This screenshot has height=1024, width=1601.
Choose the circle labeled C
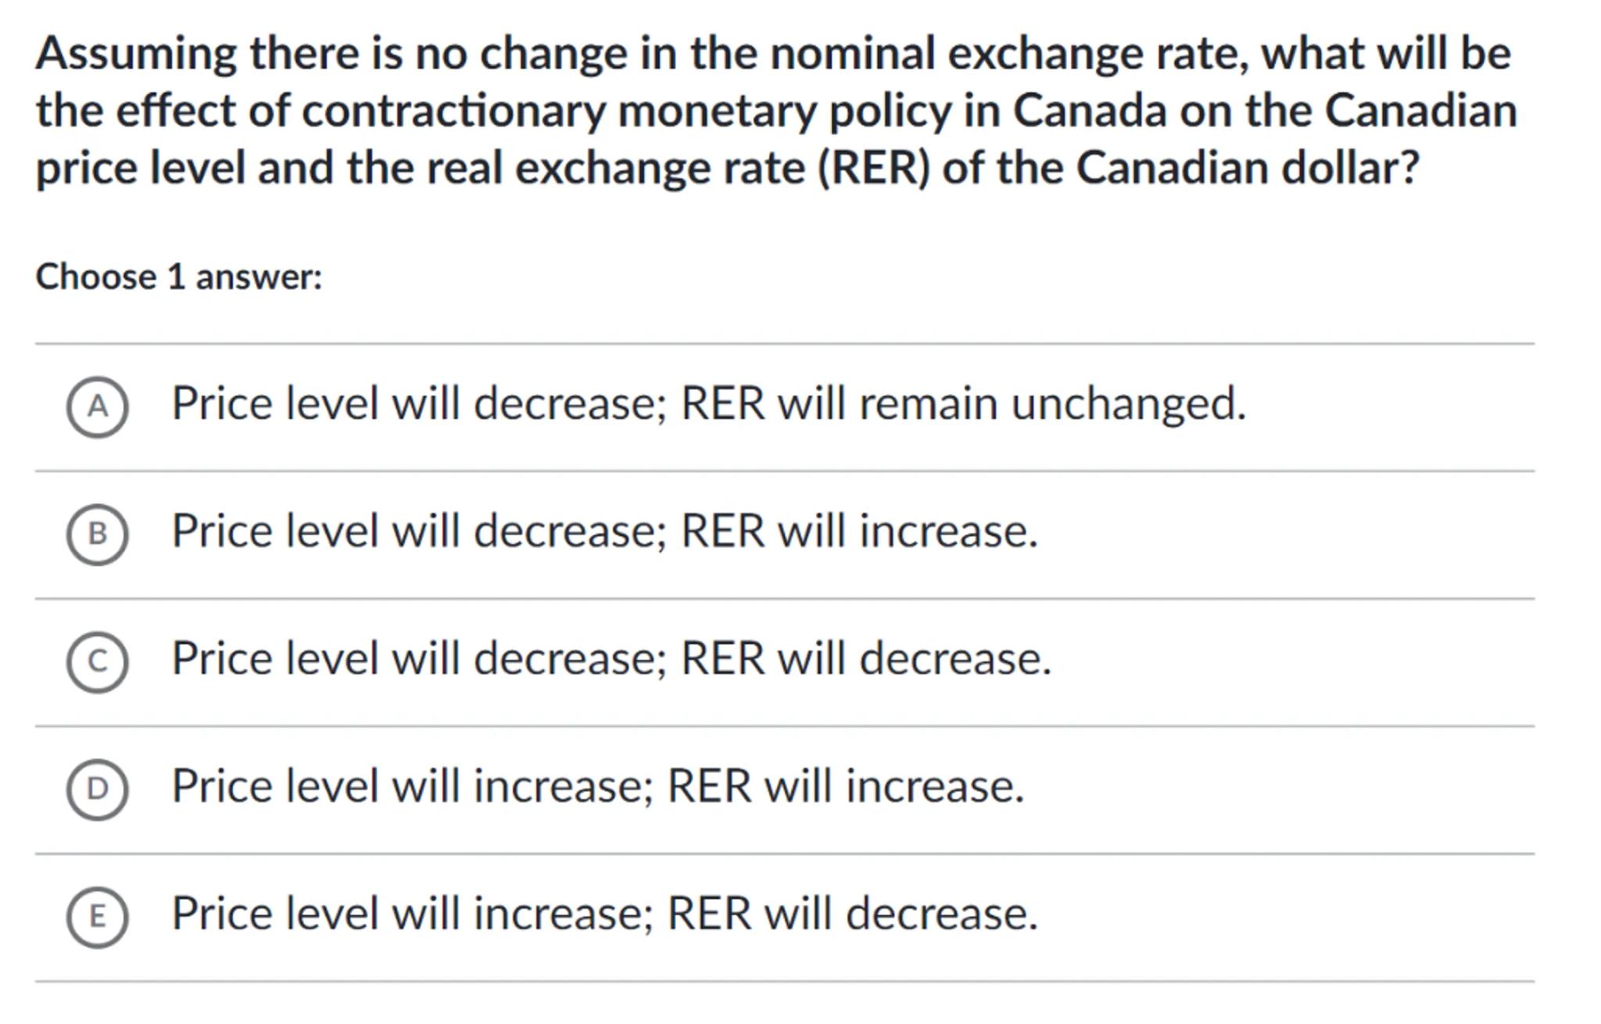tap(97, 661)
